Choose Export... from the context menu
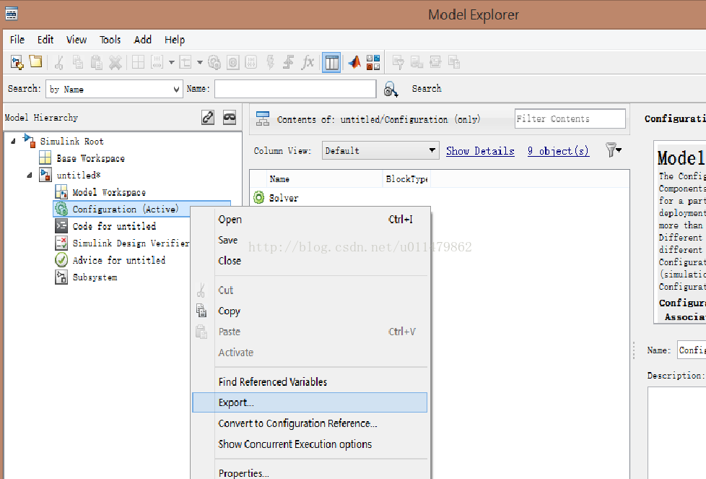The width and height of the screenshot is (706, 479). click(310, 402)
